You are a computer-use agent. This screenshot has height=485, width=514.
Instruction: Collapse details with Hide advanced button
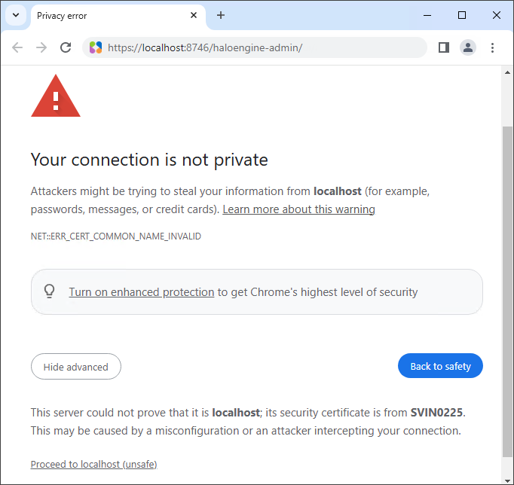point(76,367)
